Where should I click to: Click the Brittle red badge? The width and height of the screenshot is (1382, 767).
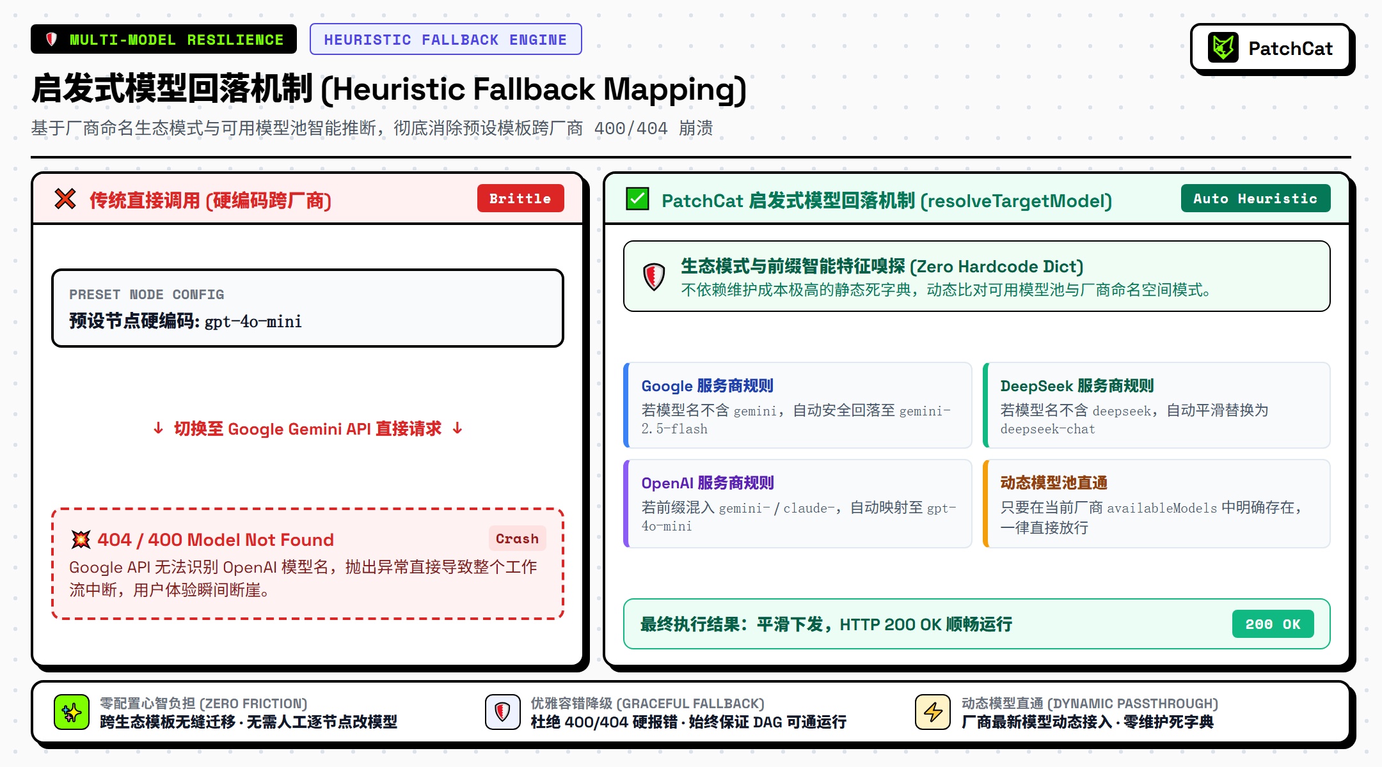pos(520,199)
